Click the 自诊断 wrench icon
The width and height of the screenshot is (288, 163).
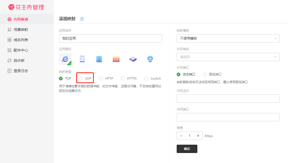coord(9,61)
